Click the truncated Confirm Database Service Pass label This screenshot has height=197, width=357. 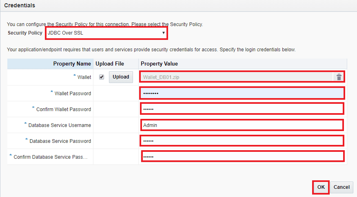[51, 157]
